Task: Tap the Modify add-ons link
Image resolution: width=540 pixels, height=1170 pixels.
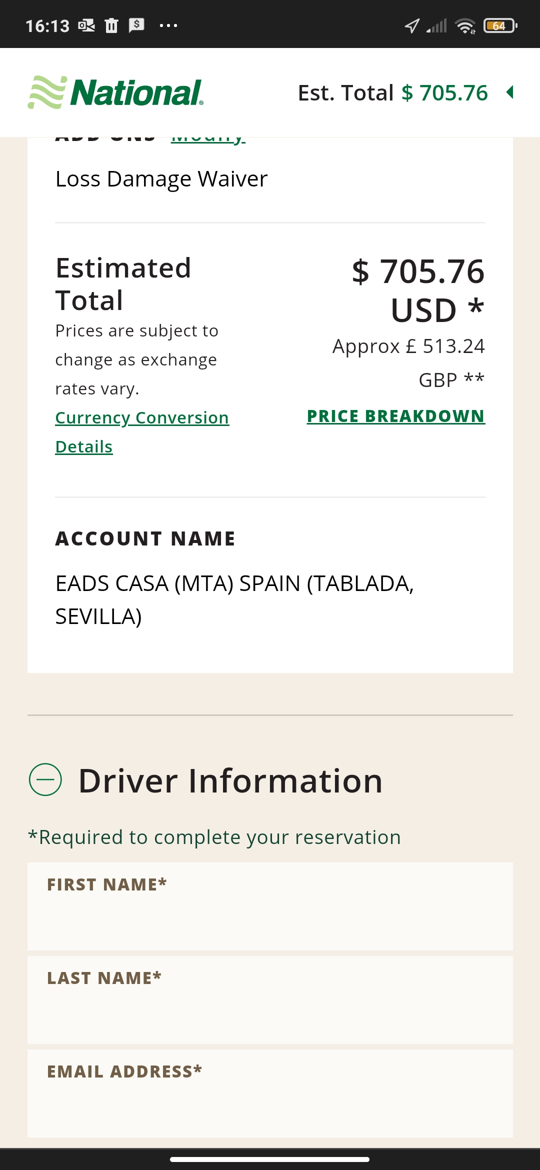Action: click(208, 139)
